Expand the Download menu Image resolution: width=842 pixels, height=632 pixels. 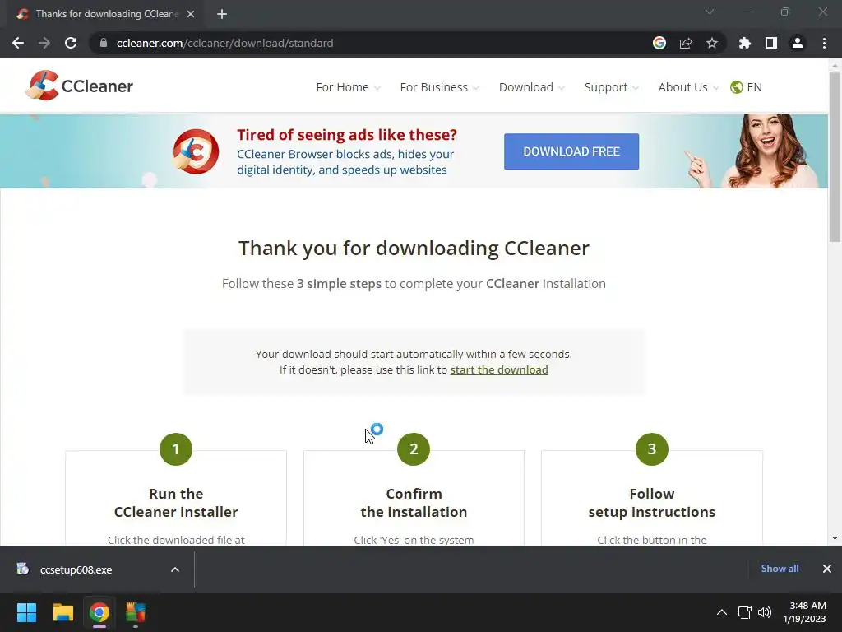532,87
